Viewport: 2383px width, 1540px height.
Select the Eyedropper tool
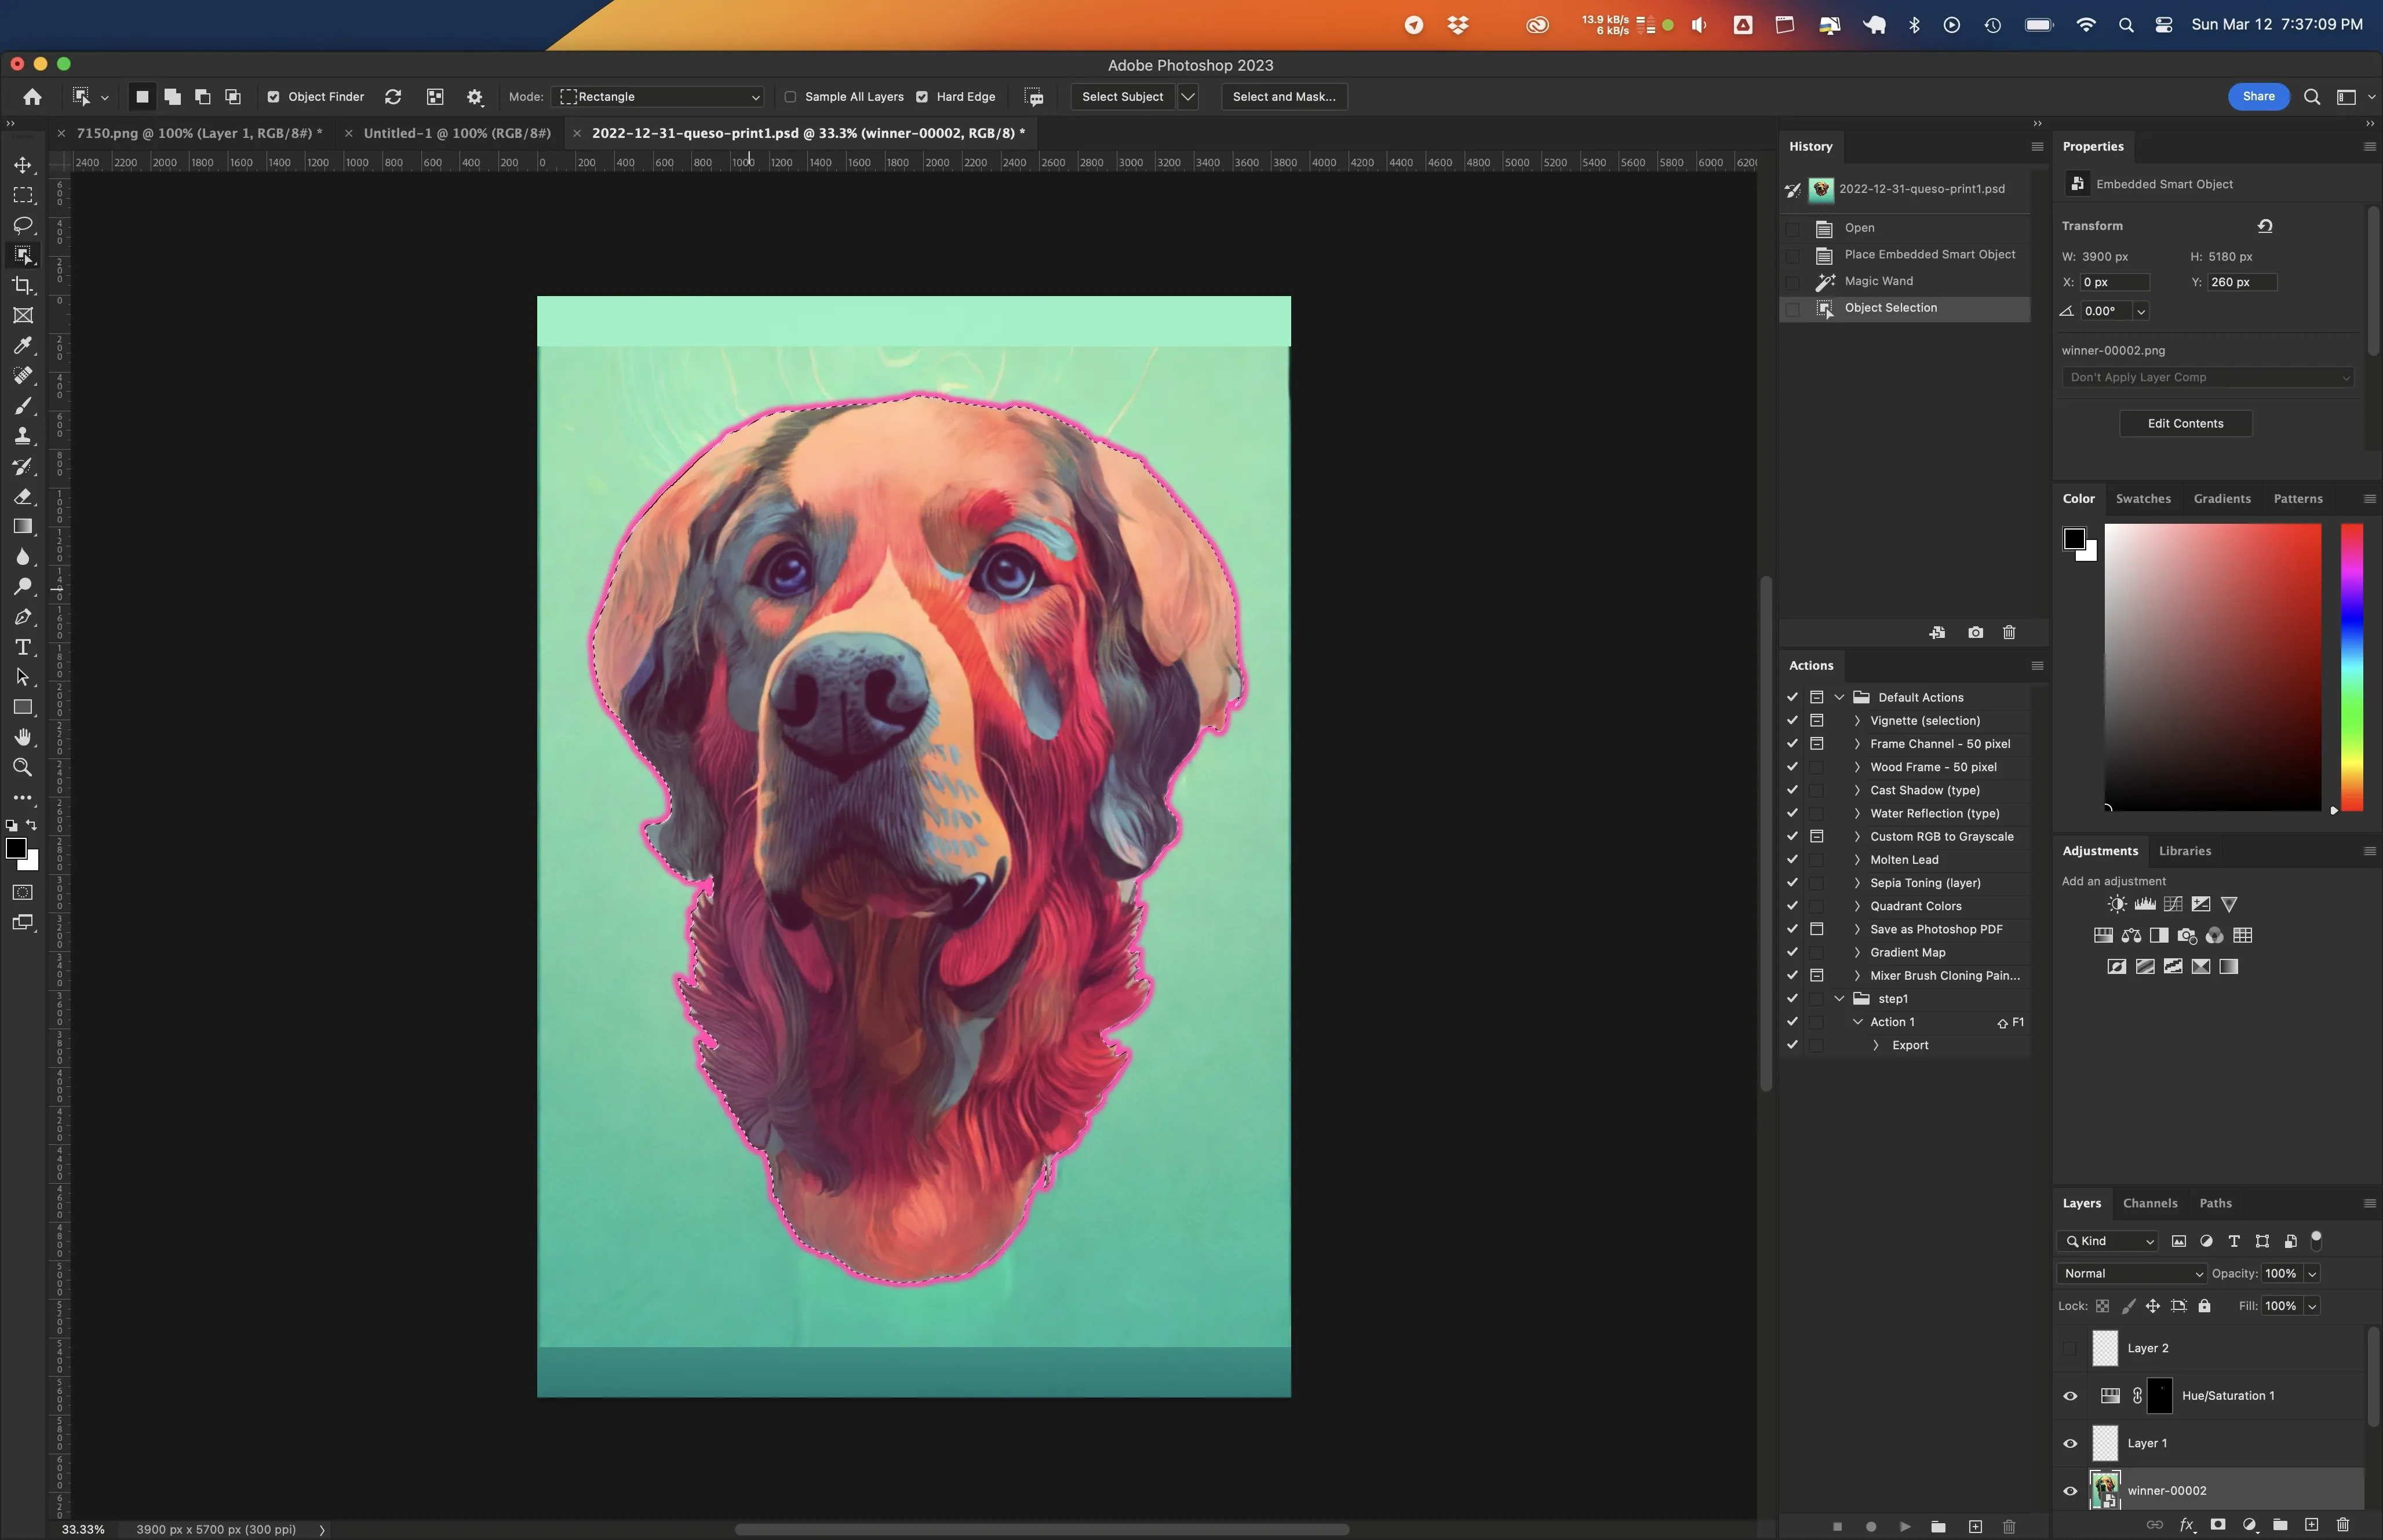click(23, 346)
